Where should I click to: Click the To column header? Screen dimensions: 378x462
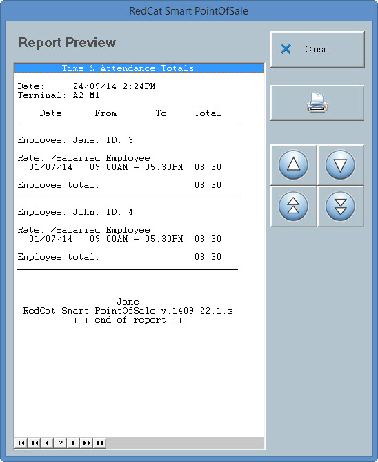pos(161,113)
